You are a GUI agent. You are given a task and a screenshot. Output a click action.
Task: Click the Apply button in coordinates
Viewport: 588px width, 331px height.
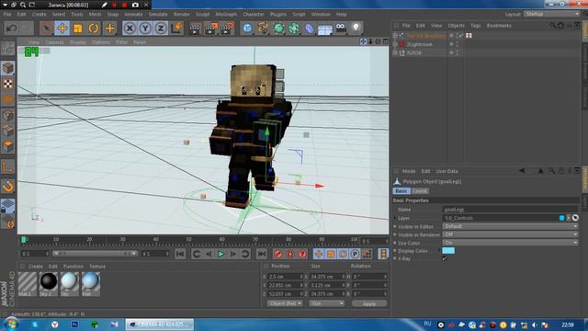(369, 303)
